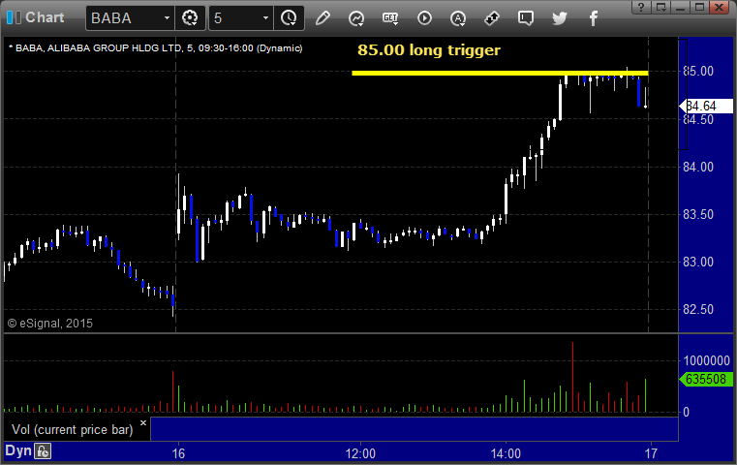Click the trade order arrows icon
737x465 pixels.
click(x=492, y=18)
